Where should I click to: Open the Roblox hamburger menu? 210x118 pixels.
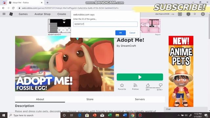(x=4, y=14)
